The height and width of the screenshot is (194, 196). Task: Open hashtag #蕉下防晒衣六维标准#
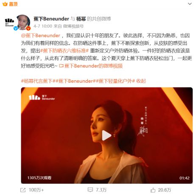pyautogui.click(x=64, y=51)
